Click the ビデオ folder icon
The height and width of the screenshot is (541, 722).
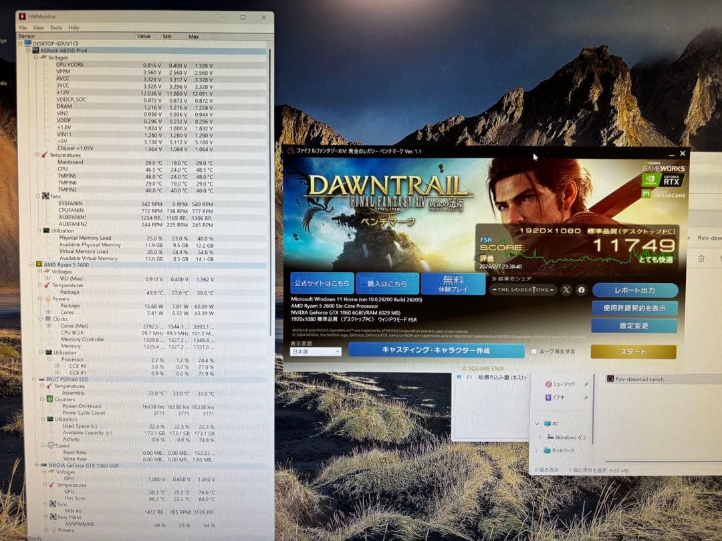point(548,397)
